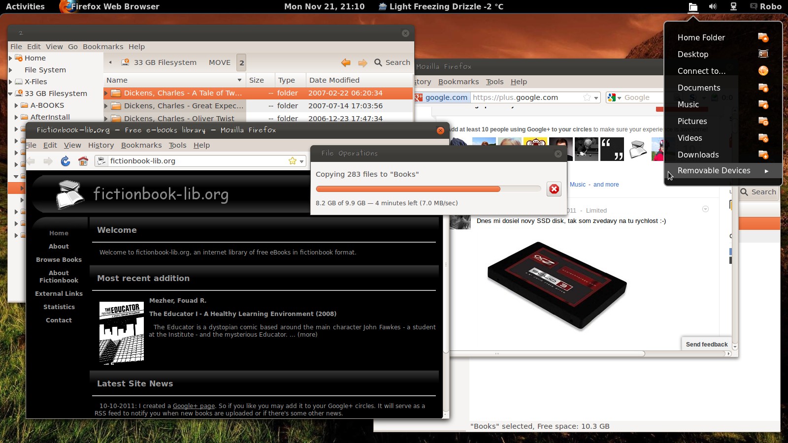Screen dimensions: 788x443
Task: Click the Google search engine icon in rear Firefox
Action: [612, 97]
